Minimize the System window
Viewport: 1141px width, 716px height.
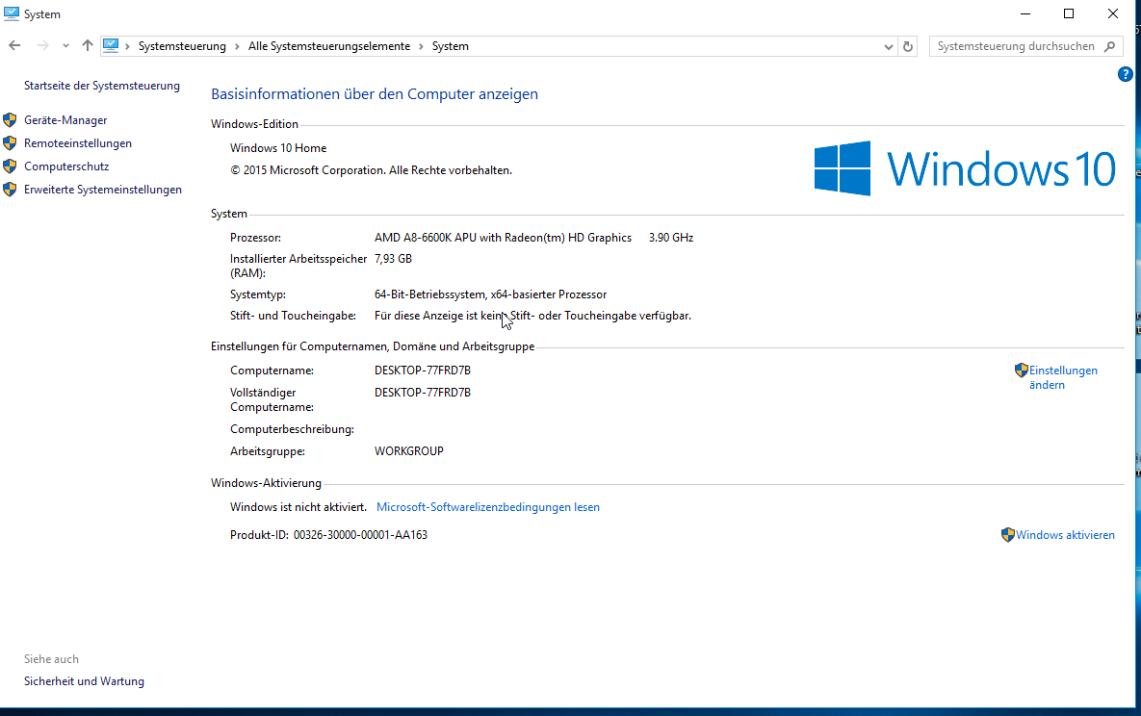tap(1025, 13)
